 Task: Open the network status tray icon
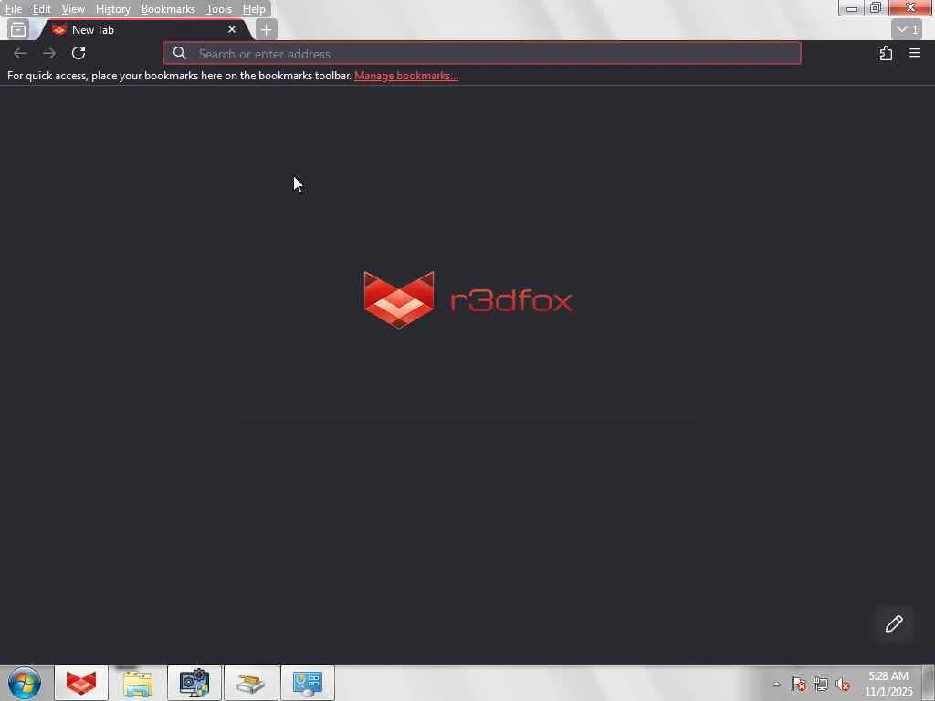pyautogui.click(x=821, y=684)
